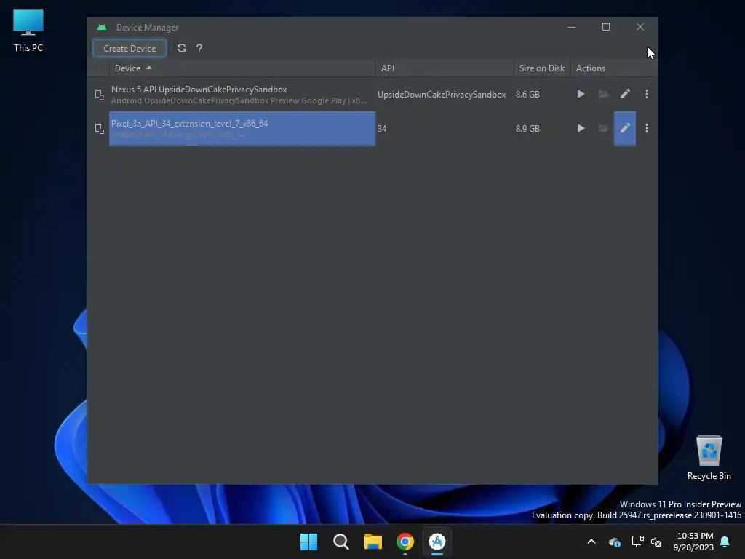
Task: Select the Pixel_3a_API_34_extension_level_7_x86_64 row
Action: coord(372,128)
